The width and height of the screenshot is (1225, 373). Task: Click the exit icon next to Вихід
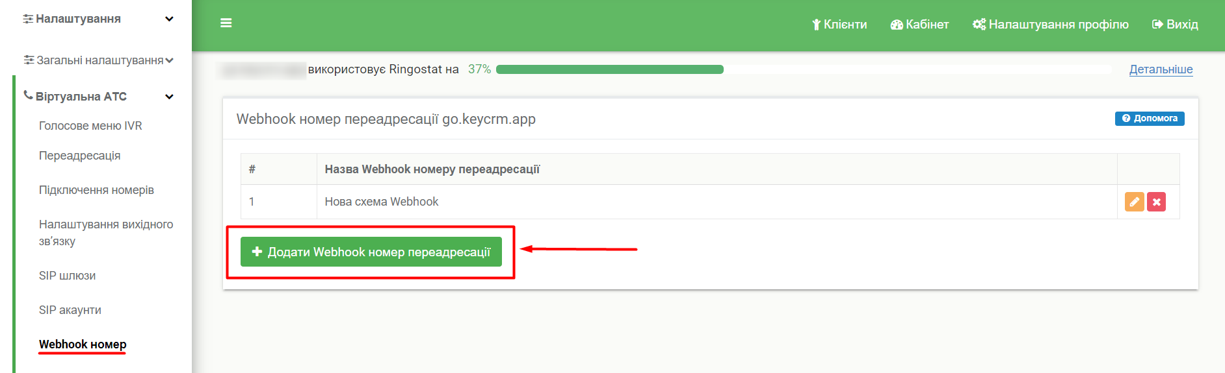pos(1157,25)
